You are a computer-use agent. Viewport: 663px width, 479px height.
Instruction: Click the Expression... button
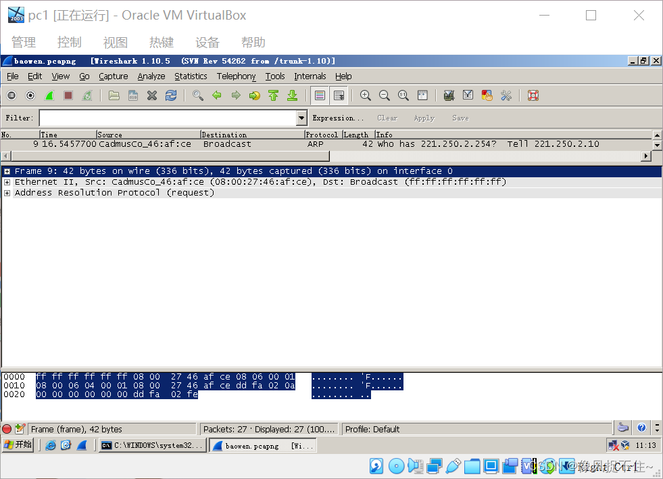[338, 118]
